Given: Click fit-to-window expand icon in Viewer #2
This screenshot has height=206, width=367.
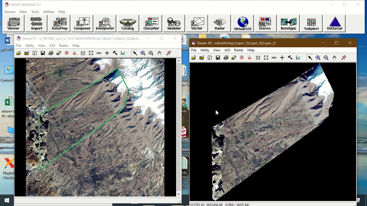Looking at the screenshot, I should click(266, 58).
